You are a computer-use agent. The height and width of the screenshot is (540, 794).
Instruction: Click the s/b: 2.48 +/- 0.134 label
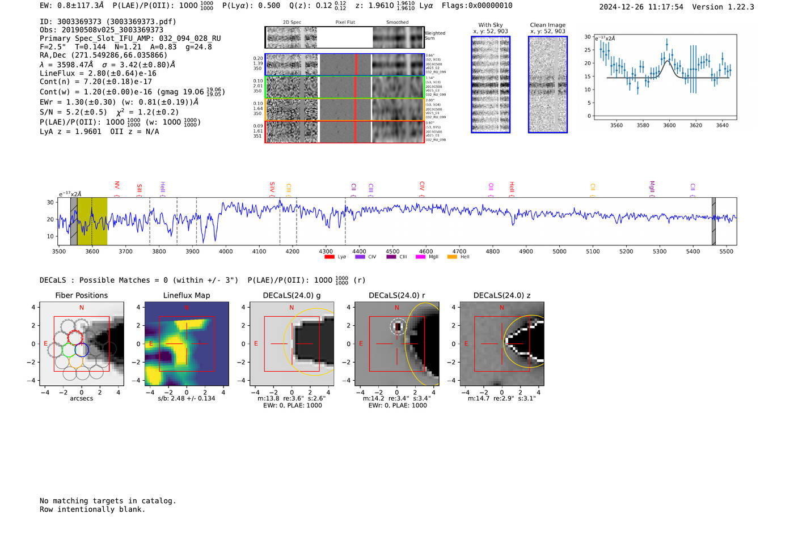[x=187, y=398]
